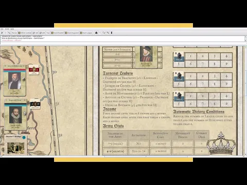This screenshot has height=185, width=247.
Task: Select the Anne de Montmorency leader card
Action: click(x=15, y=80)
